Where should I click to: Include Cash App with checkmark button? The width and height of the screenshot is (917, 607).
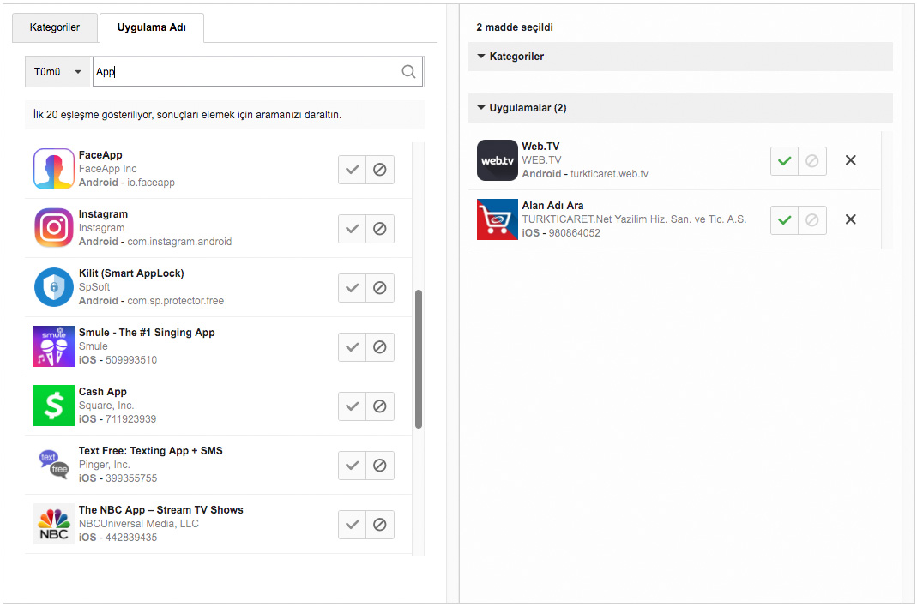[352, 406]
